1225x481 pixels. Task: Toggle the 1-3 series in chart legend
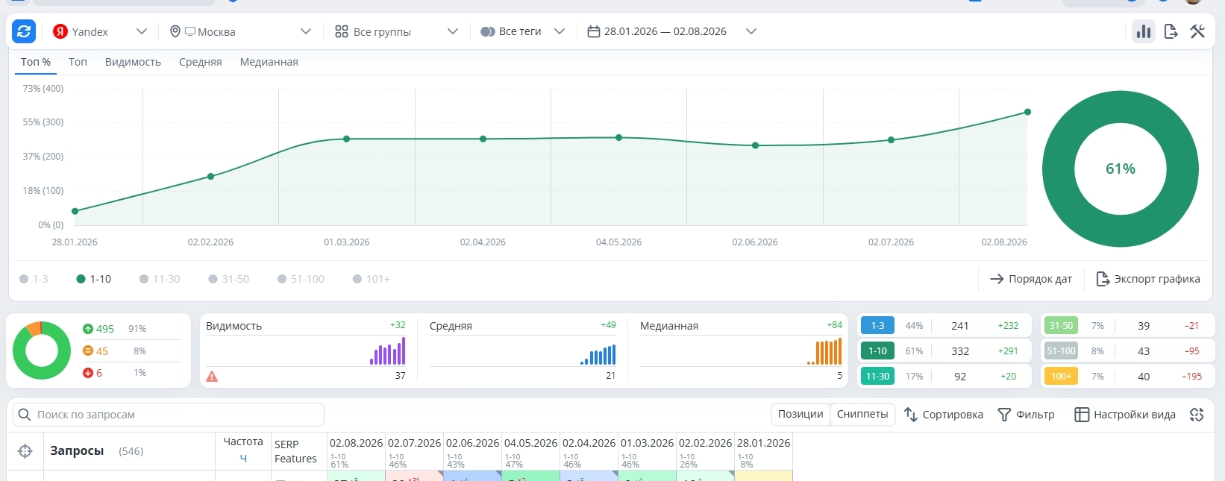pyautogui.click(x=34, y=279)
